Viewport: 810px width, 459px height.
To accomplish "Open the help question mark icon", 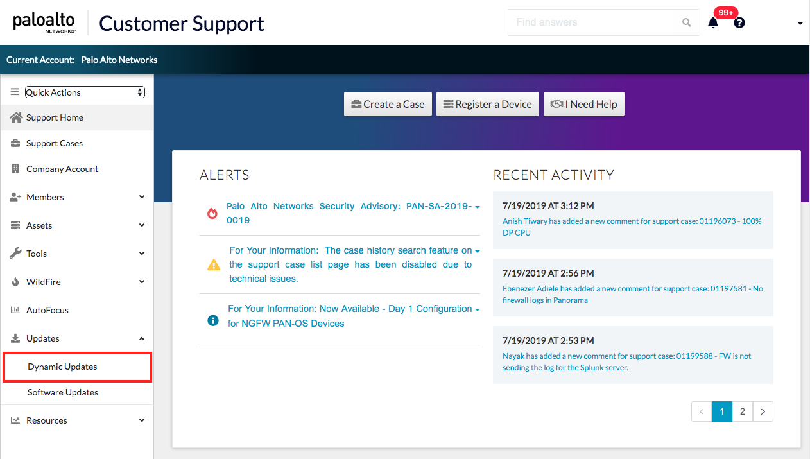I will (739, 23).
